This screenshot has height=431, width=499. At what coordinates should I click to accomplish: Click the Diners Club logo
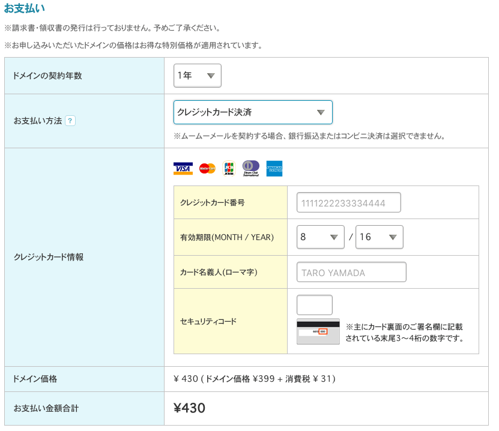250,169
